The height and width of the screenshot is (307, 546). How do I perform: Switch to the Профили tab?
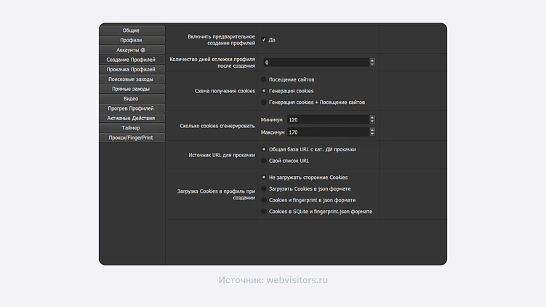coord(132,40)
